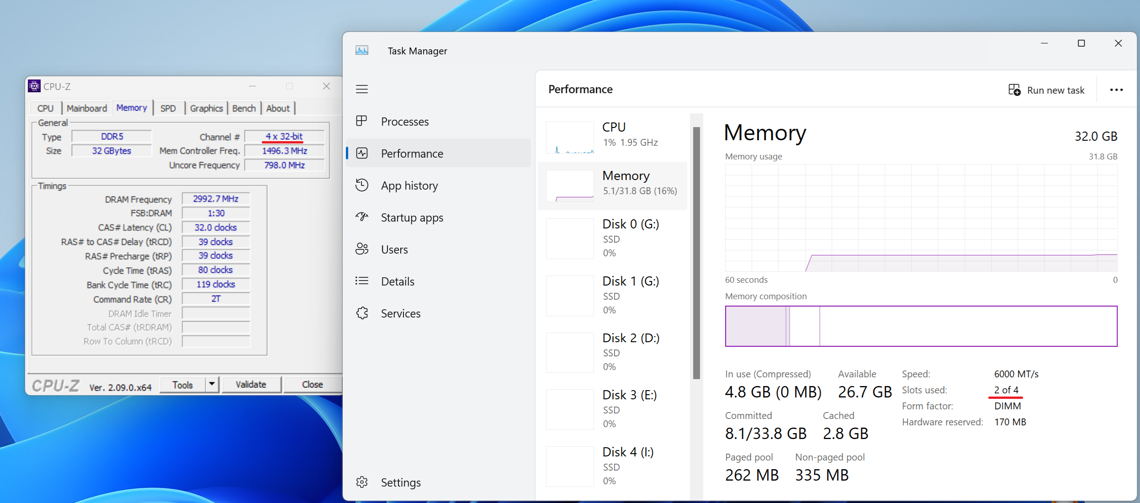Click the Services puzzle icon
Image resolution: width=1140 pixels, height=503 pixels.
pos(362,313)
